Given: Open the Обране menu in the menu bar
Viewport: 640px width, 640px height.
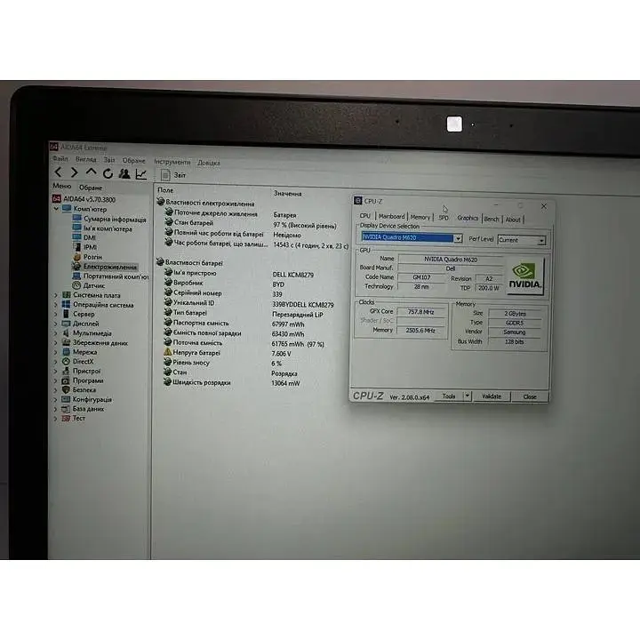Looking at the screenshot, I should (134, 160).
